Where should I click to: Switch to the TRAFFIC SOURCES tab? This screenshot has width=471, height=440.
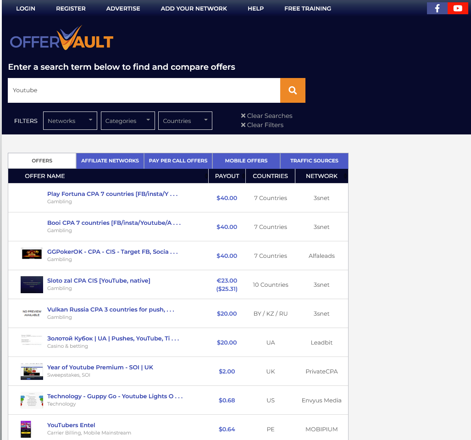[314, 161]
